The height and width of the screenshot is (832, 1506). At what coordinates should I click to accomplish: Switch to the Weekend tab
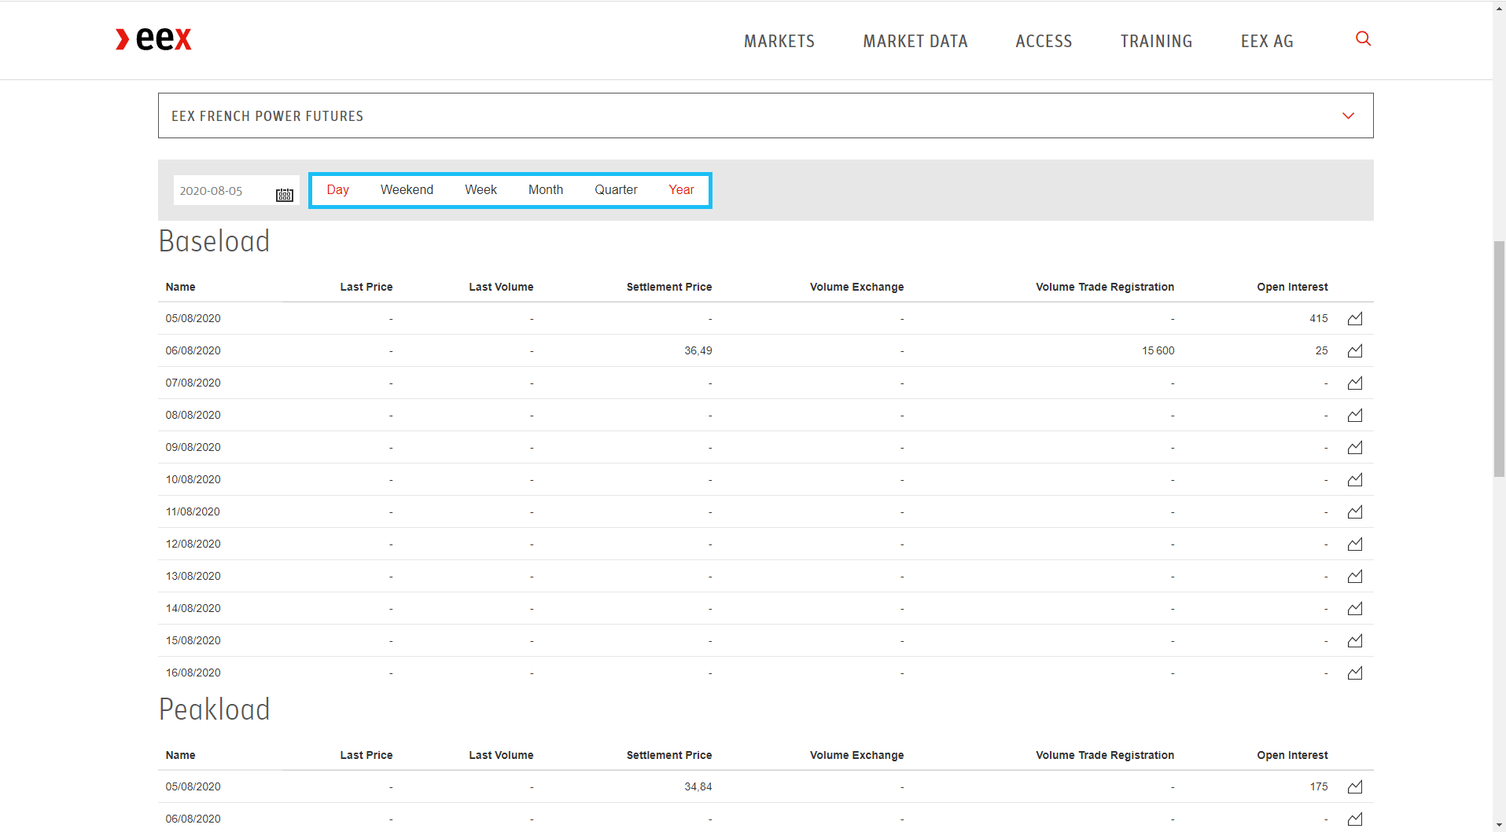click(407, 190)
